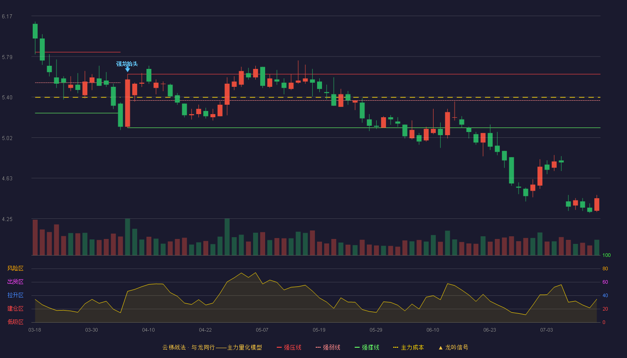This screenshot has height=358, width=627.
Task: Select the 风险区 zone label
Action: 15,268
